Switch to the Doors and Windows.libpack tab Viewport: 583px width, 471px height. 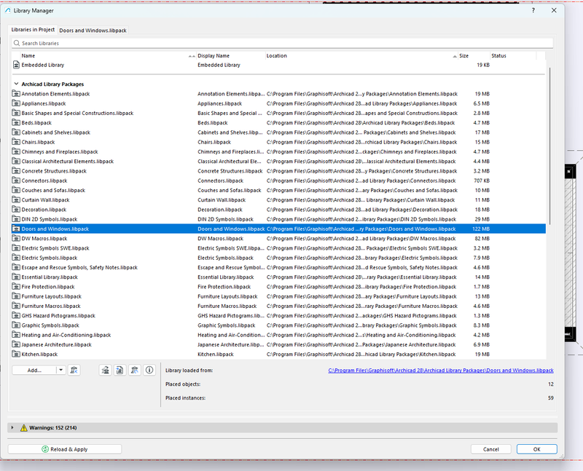point(93,31)
